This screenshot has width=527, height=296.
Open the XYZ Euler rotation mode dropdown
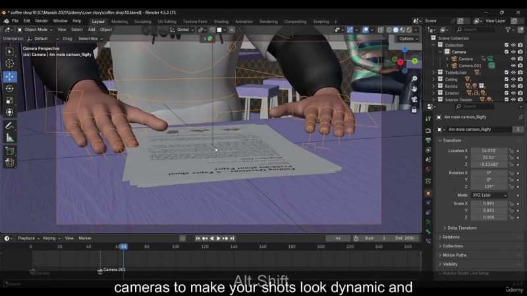click(489, 195)
